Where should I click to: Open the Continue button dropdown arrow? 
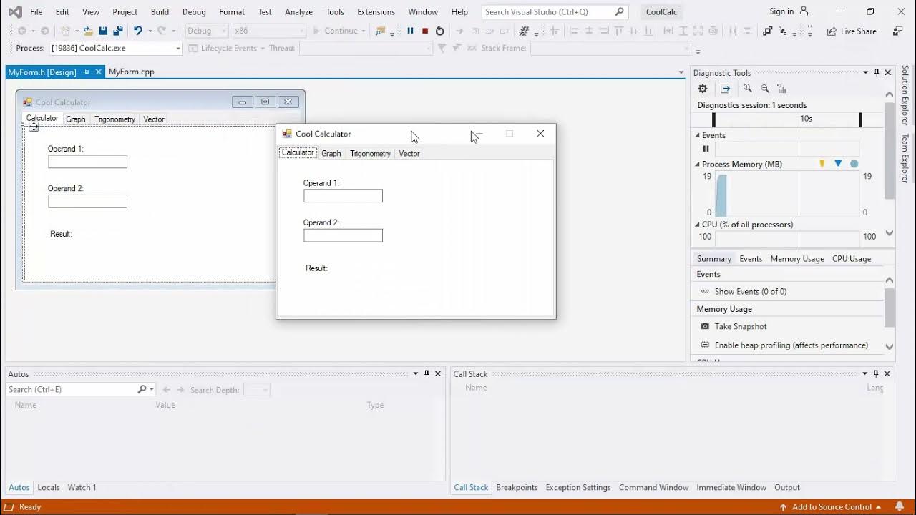point(364,31)
